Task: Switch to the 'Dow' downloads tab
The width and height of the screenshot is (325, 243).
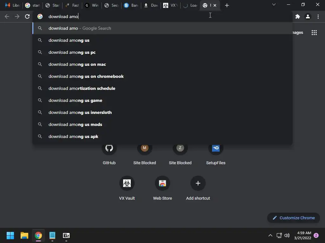Action: point(151,5)
